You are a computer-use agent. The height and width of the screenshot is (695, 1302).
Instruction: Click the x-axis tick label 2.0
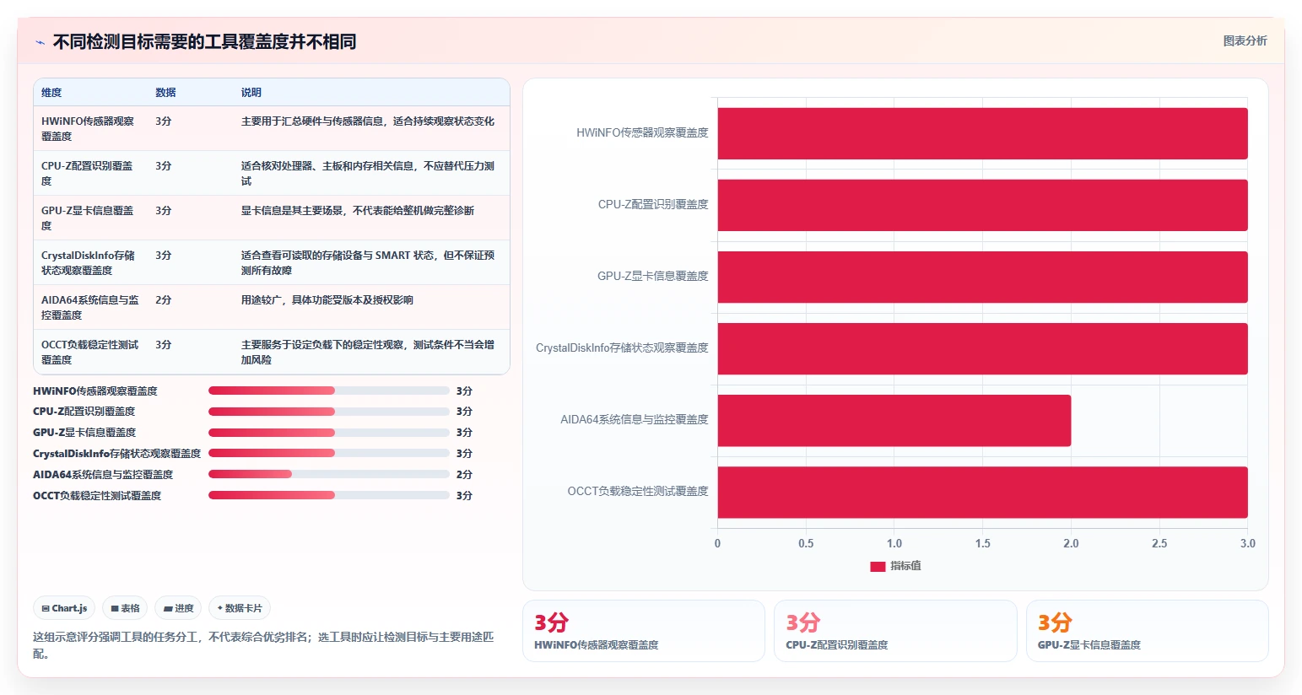1071,543
